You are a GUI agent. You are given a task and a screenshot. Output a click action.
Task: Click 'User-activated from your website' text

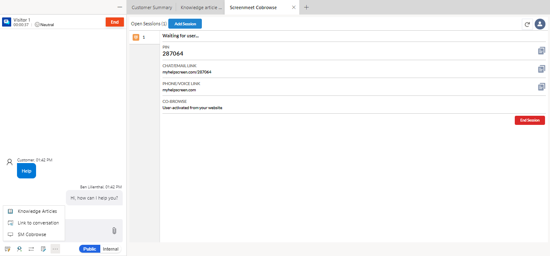pos(192,108)
